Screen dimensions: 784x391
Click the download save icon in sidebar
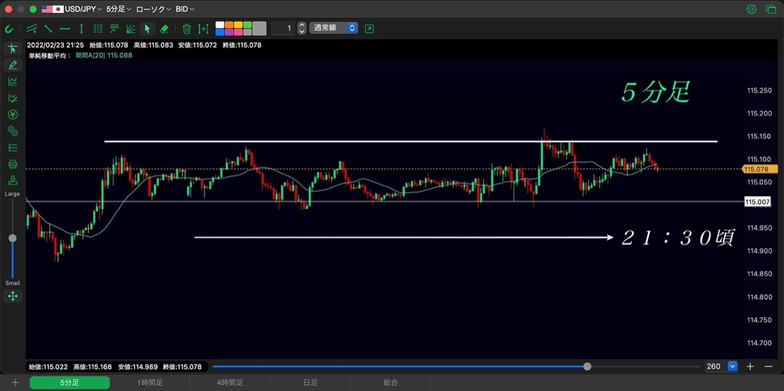pos(12,180)
